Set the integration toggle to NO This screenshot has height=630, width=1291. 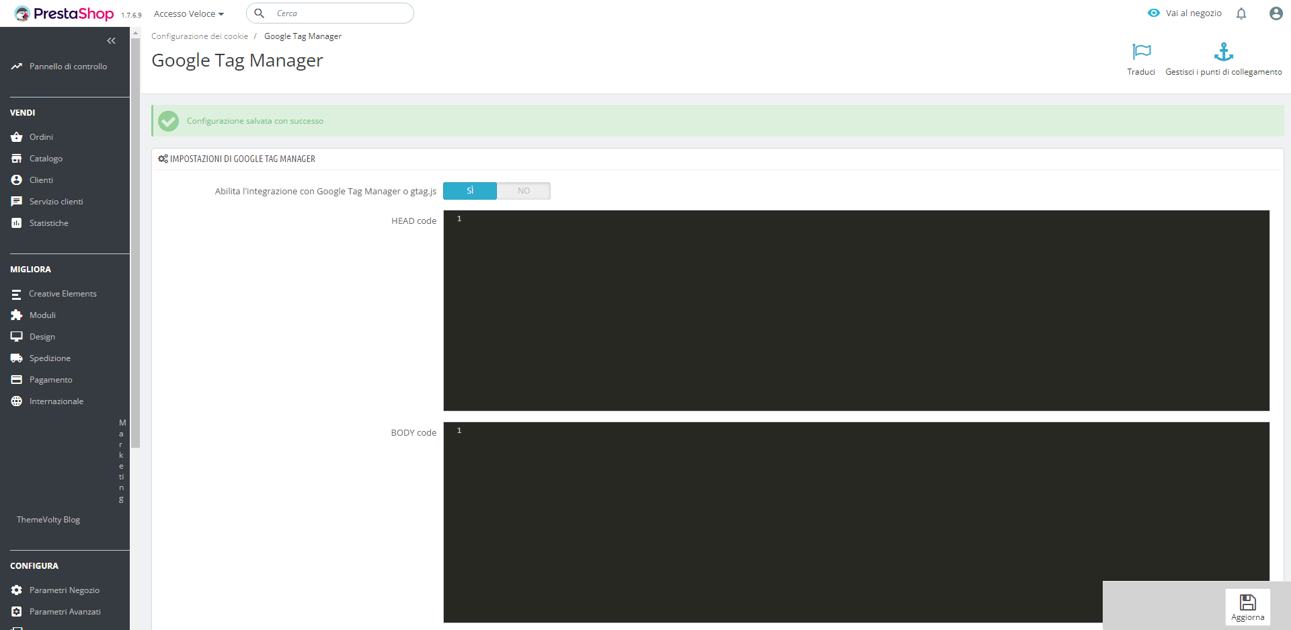coord(524,191)
